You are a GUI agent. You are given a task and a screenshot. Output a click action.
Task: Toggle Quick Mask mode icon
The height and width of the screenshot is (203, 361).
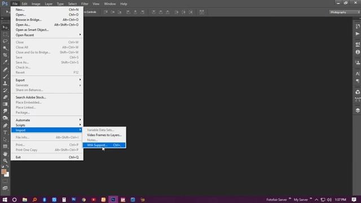click(5, 181)
